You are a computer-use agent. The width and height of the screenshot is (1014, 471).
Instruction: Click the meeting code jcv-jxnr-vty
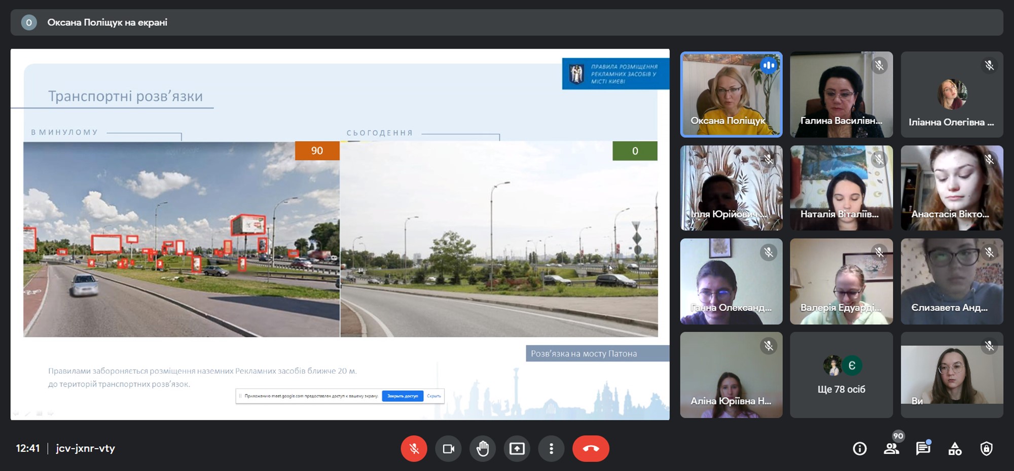85,449
